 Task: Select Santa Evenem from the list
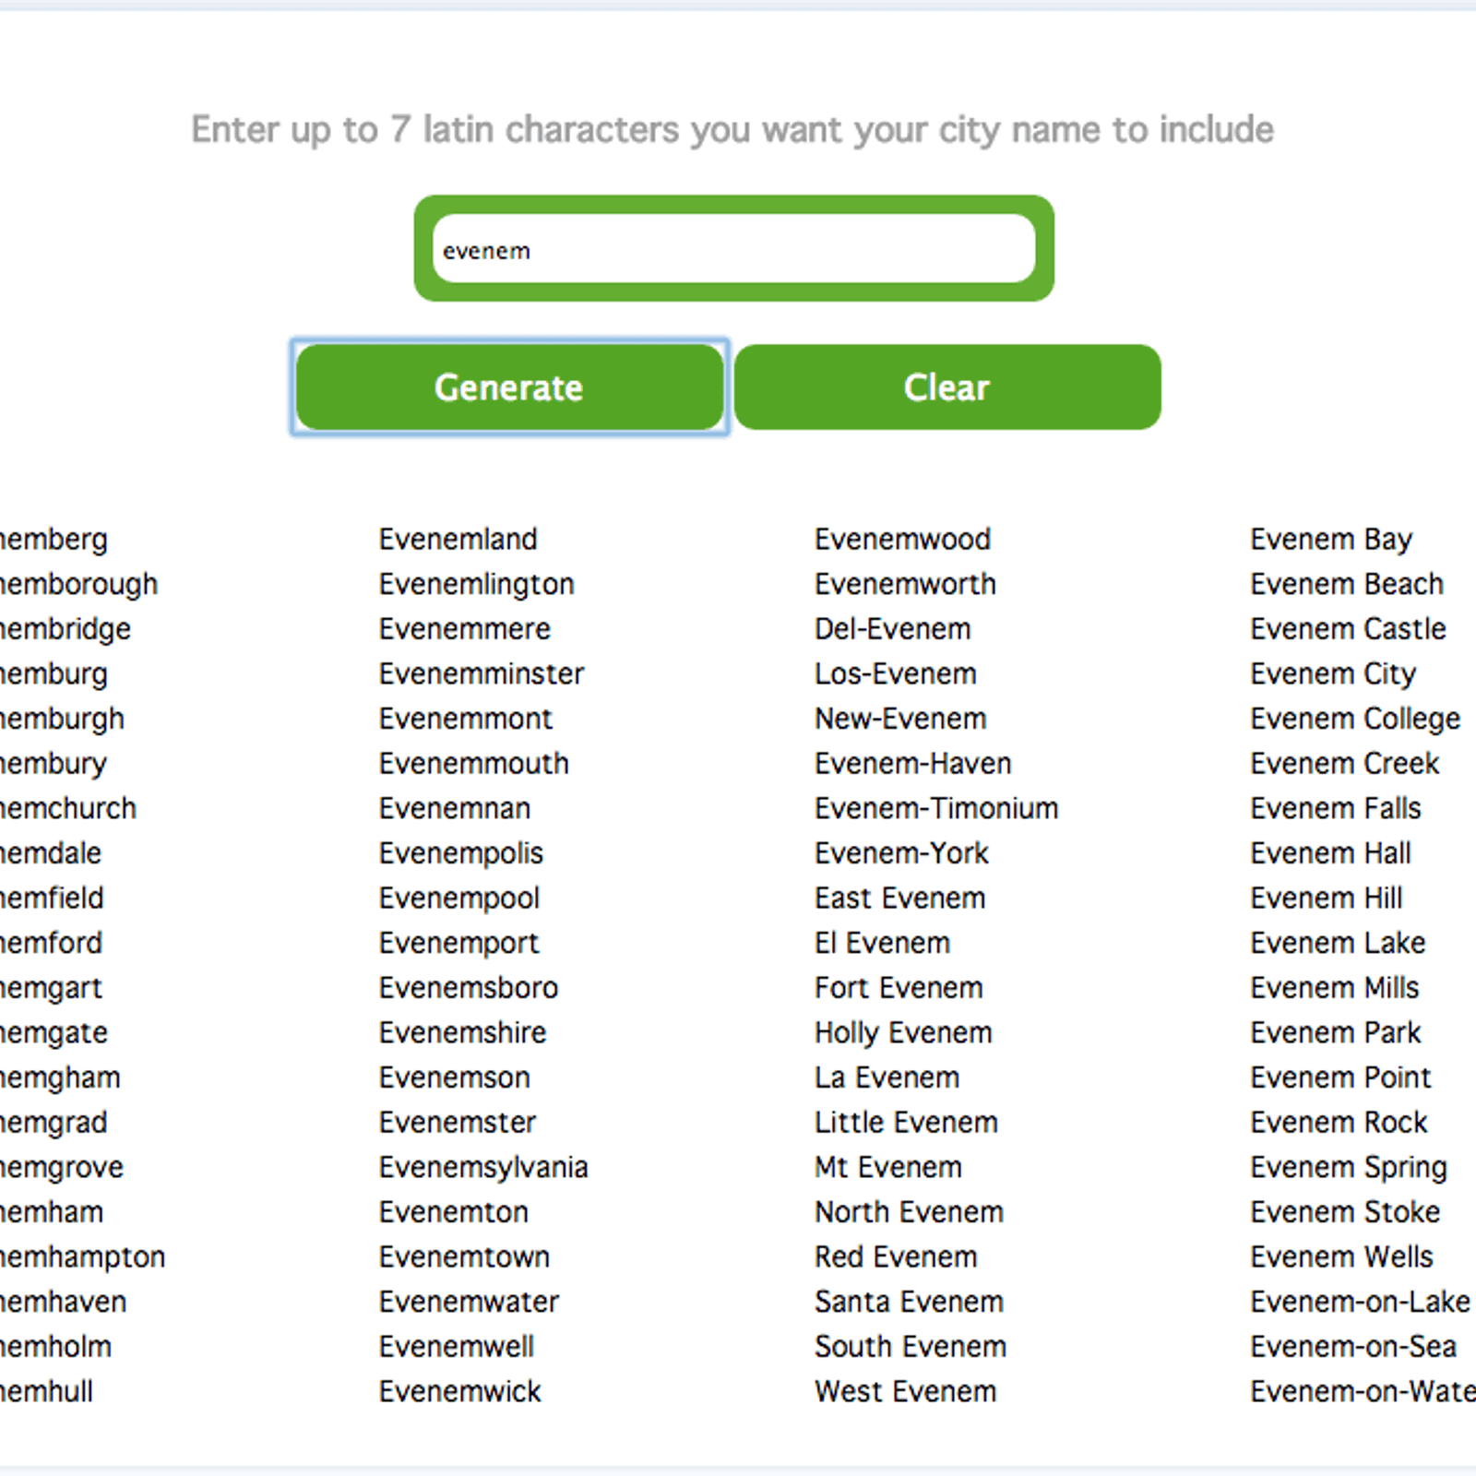909,1301
